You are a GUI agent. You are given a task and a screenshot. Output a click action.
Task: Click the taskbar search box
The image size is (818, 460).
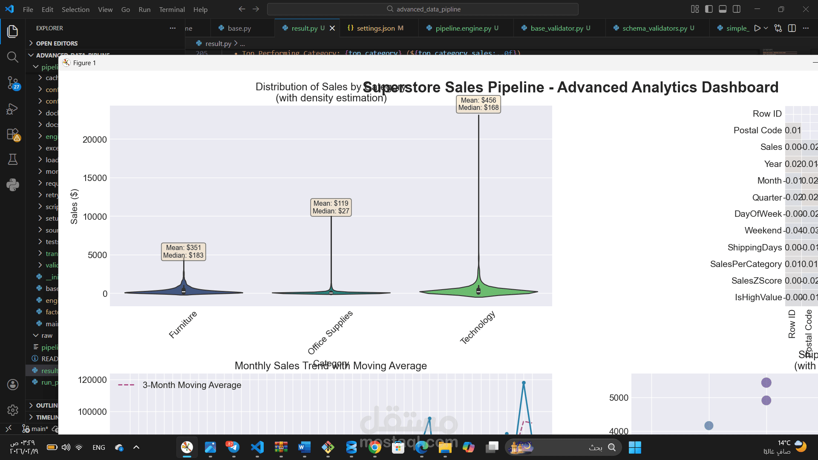pos(563,447)
